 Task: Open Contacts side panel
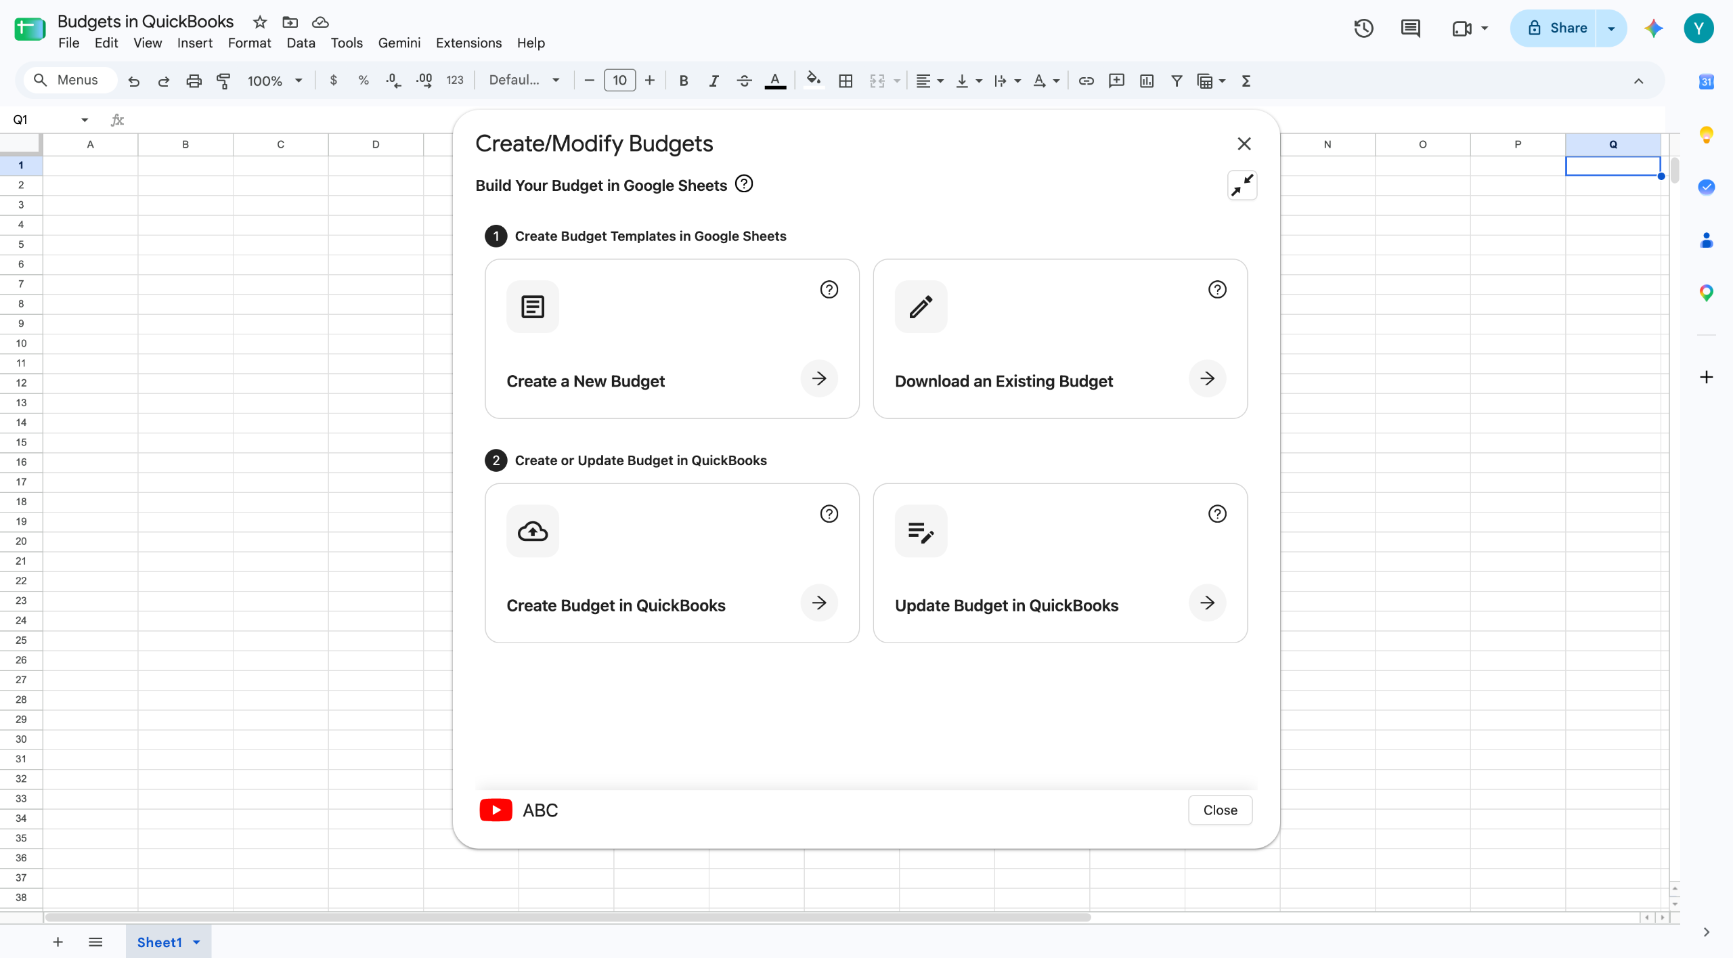1706,240
